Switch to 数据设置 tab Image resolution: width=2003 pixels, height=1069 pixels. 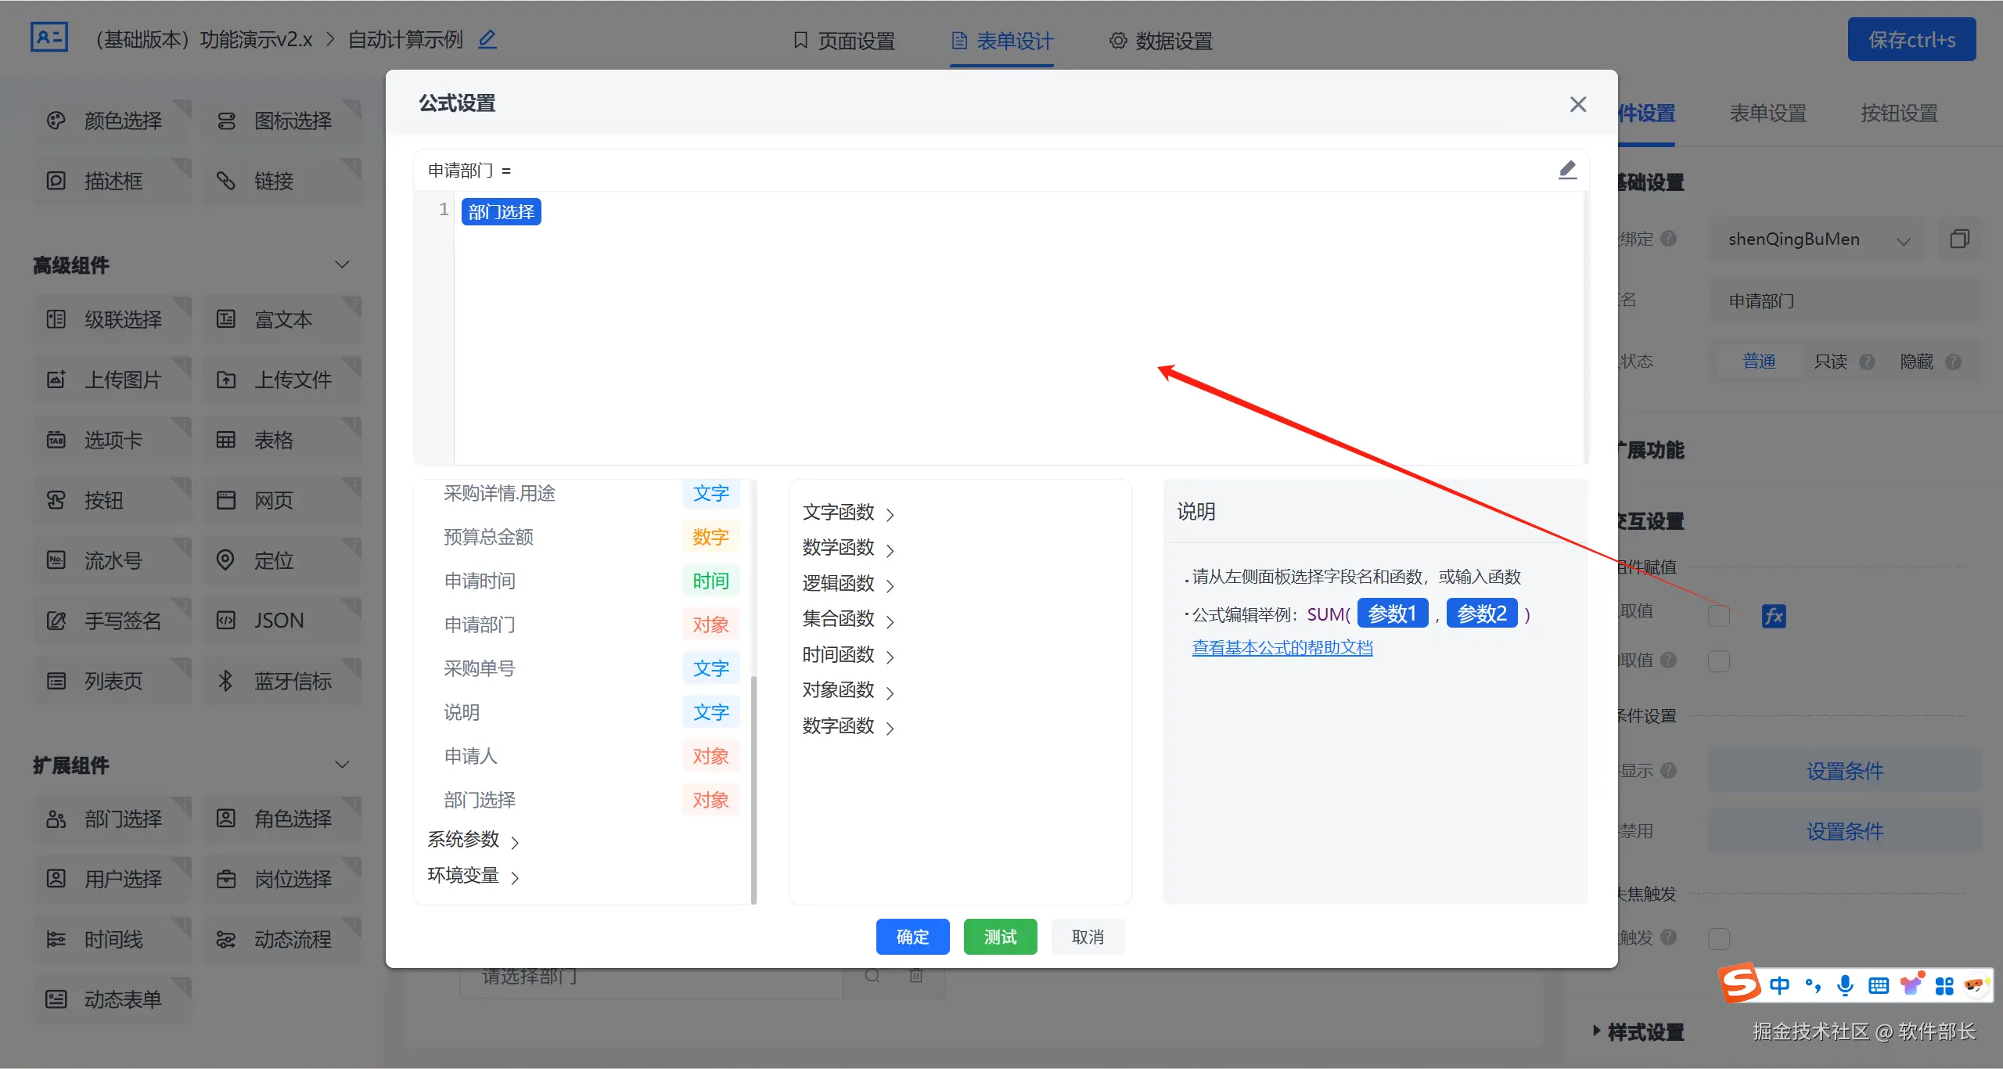pos(1161,41)
